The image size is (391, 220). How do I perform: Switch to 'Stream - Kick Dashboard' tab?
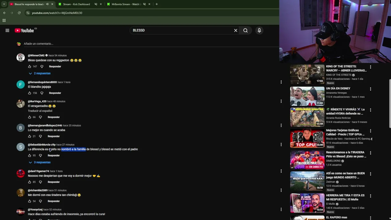point(76,4)
